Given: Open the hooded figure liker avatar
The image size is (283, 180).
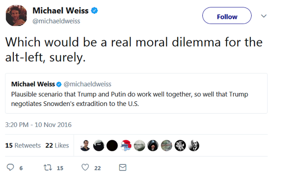Looking at the screenshot, I should 153,146.
